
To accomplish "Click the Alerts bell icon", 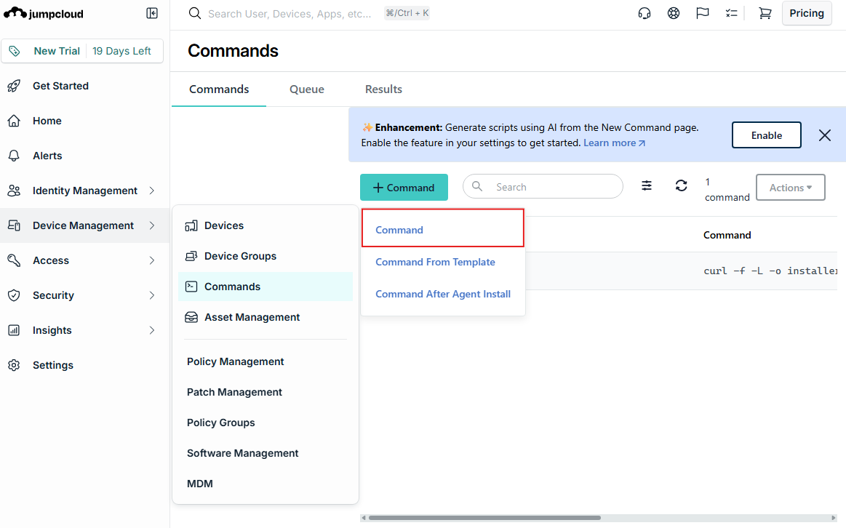I will click(14, 156).
